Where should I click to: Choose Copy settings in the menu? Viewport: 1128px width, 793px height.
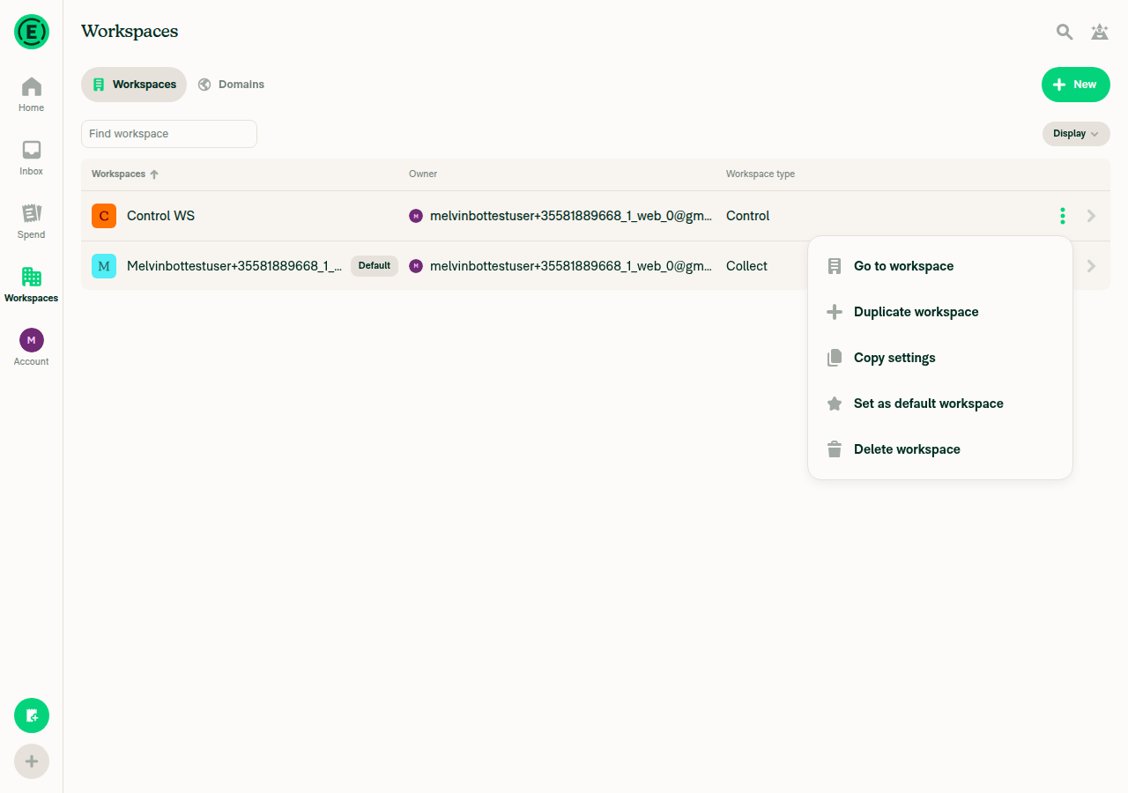coord(940,358)
